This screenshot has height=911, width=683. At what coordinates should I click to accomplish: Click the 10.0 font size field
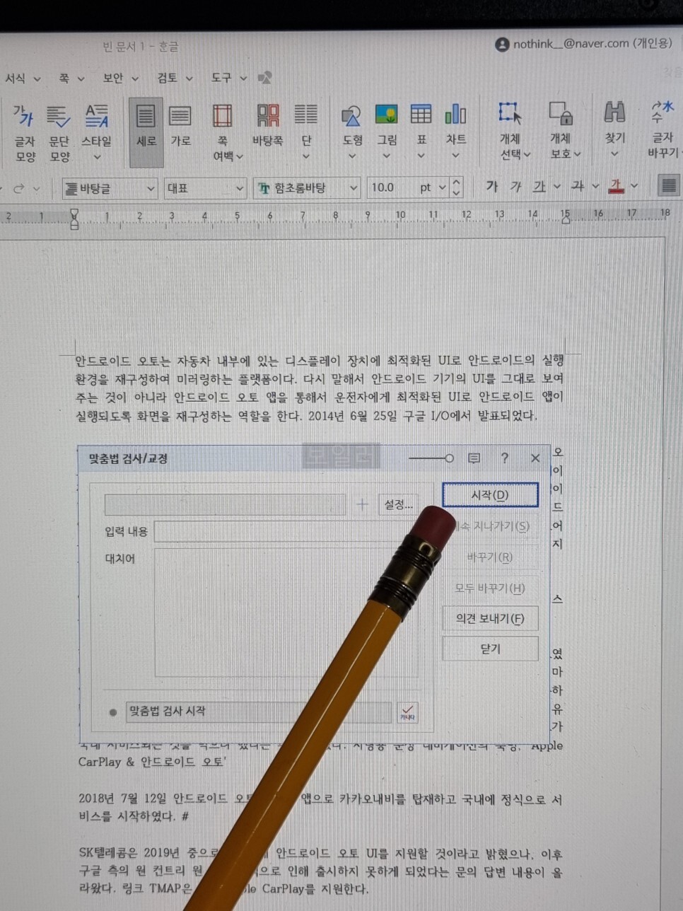[391, 187]
